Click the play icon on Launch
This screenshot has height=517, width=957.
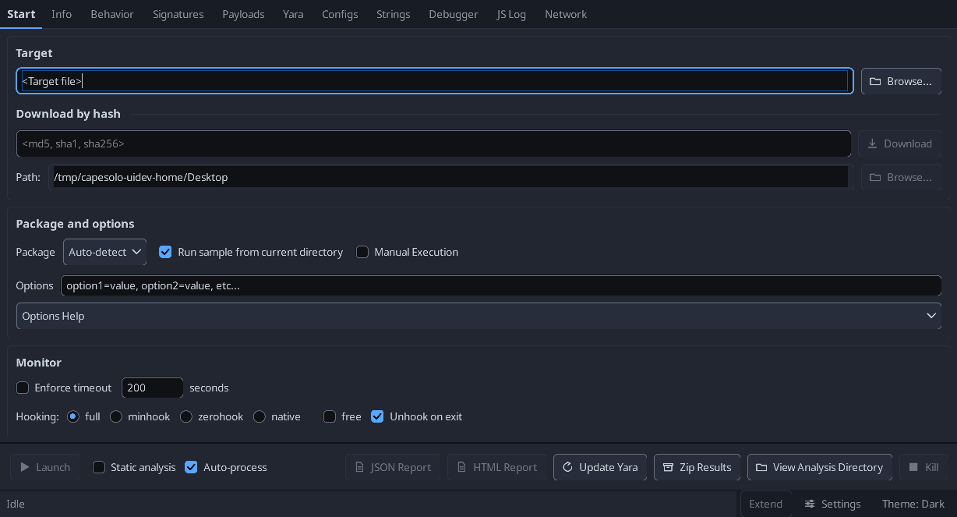tap(24, 467)
